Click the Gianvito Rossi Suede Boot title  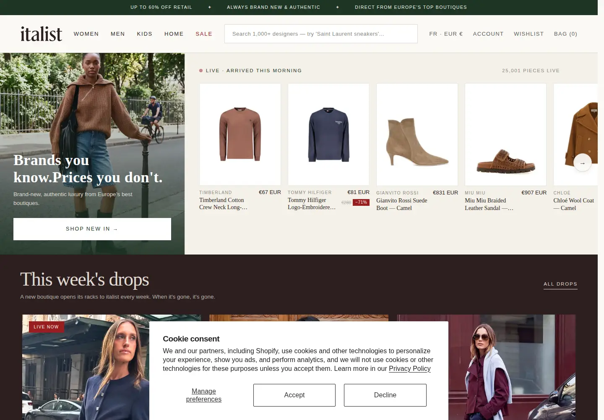click(x=402, y=204)
